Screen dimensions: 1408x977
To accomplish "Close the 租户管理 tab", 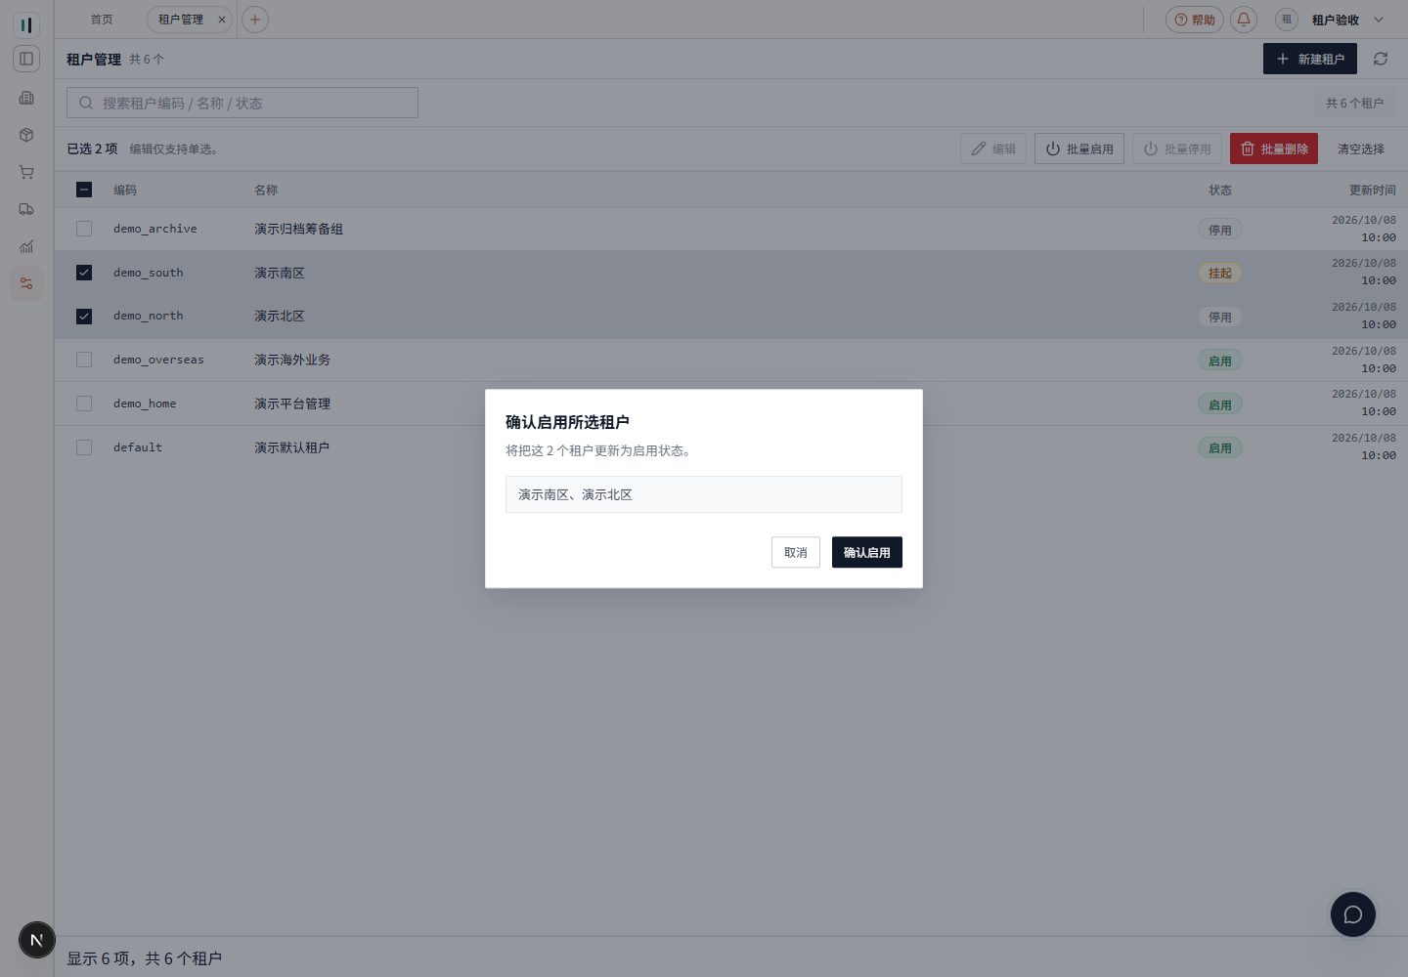I will point(222,20).
